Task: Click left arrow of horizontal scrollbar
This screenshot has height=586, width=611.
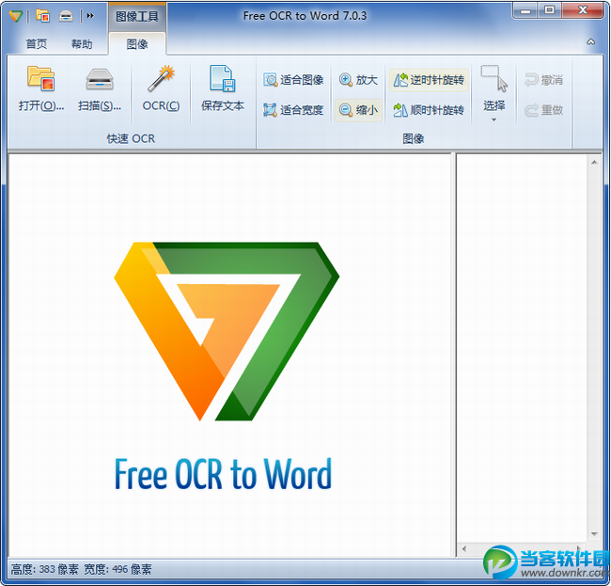Action: coord(463,549)
